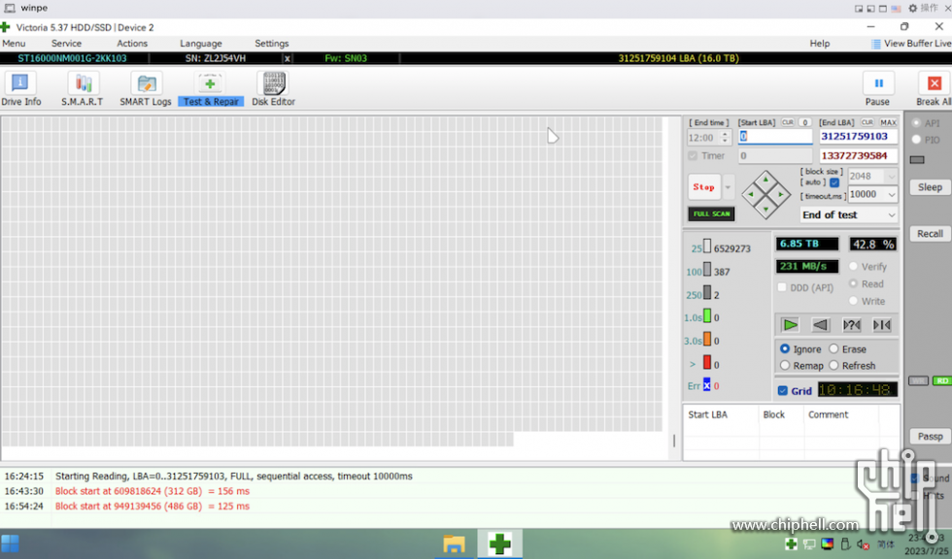Click the reverse scan direction button
This screenshot has height=559, width=952.
pos(820,325)
